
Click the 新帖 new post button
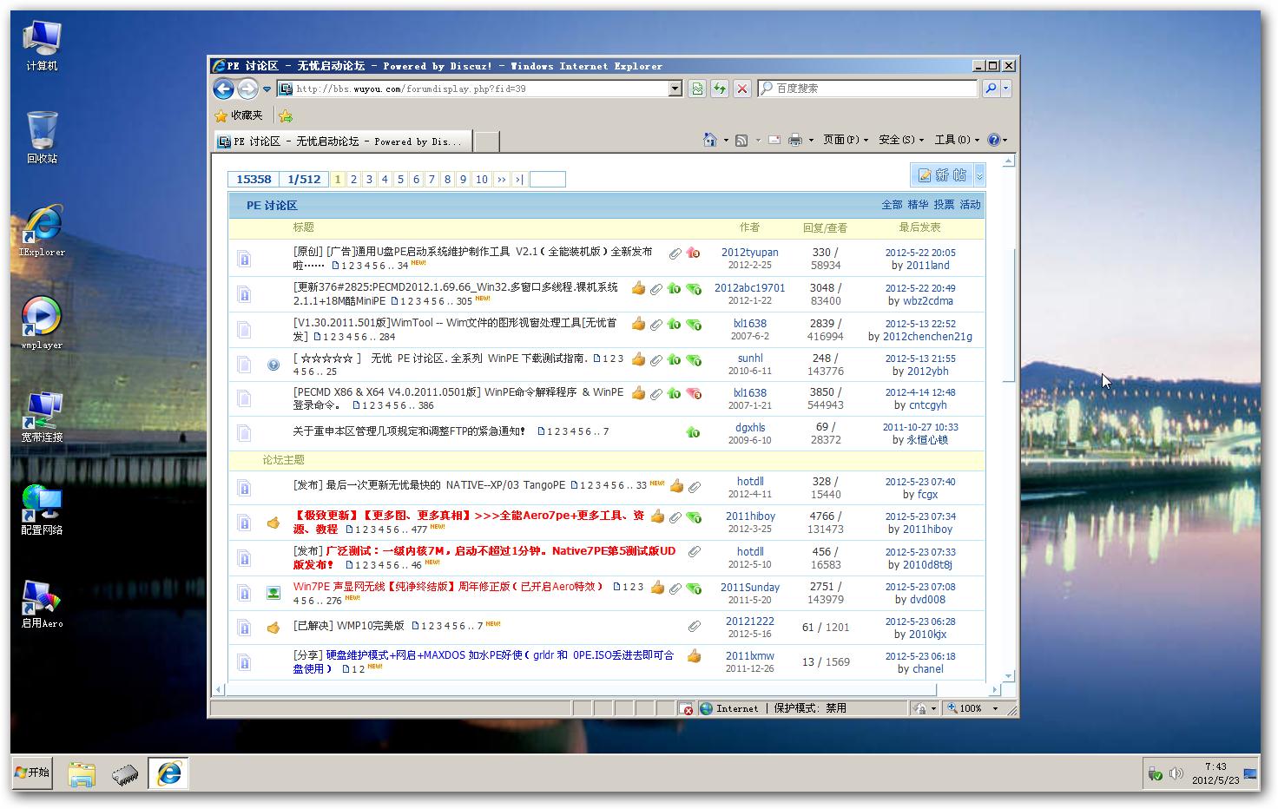(942, 175)
